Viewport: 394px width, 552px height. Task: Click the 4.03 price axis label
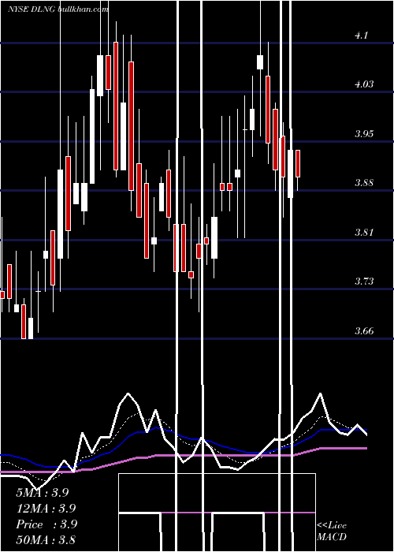click(x=364, y=84)
